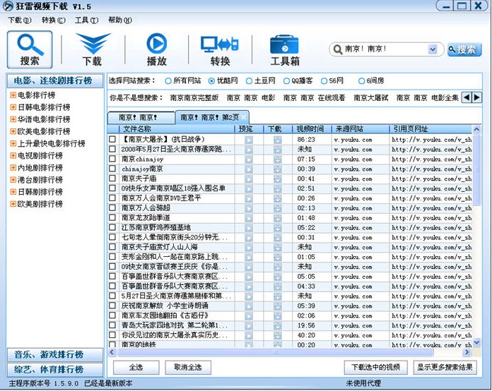Check the box for 江苏南京野鸡养殖基地
Image resolution: width=492 pixels, height=391 pixels.
[x=112, y=227]
